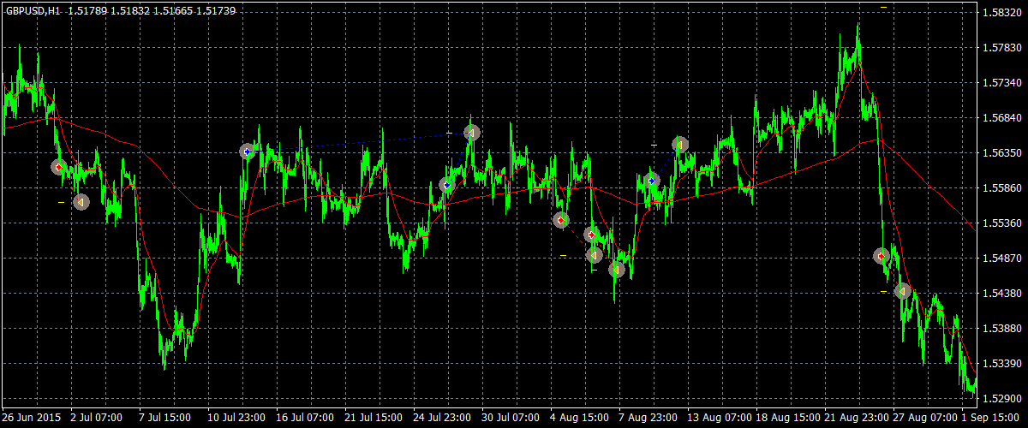Click the 24 Jul 23:00 time label

(444, 419)
